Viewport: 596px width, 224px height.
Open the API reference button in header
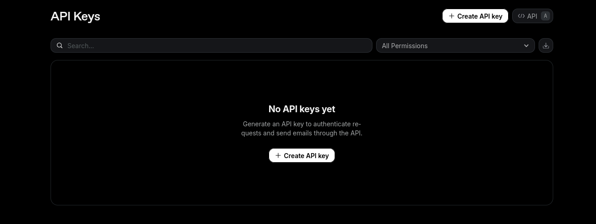532,16
